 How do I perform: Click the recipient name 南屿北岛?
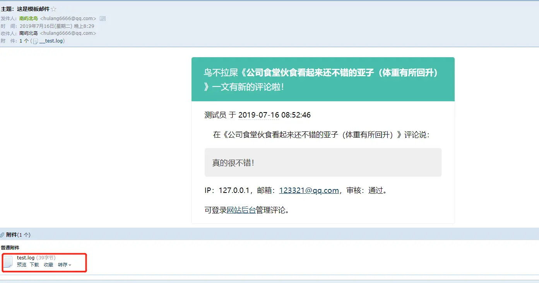pos(29,33)
